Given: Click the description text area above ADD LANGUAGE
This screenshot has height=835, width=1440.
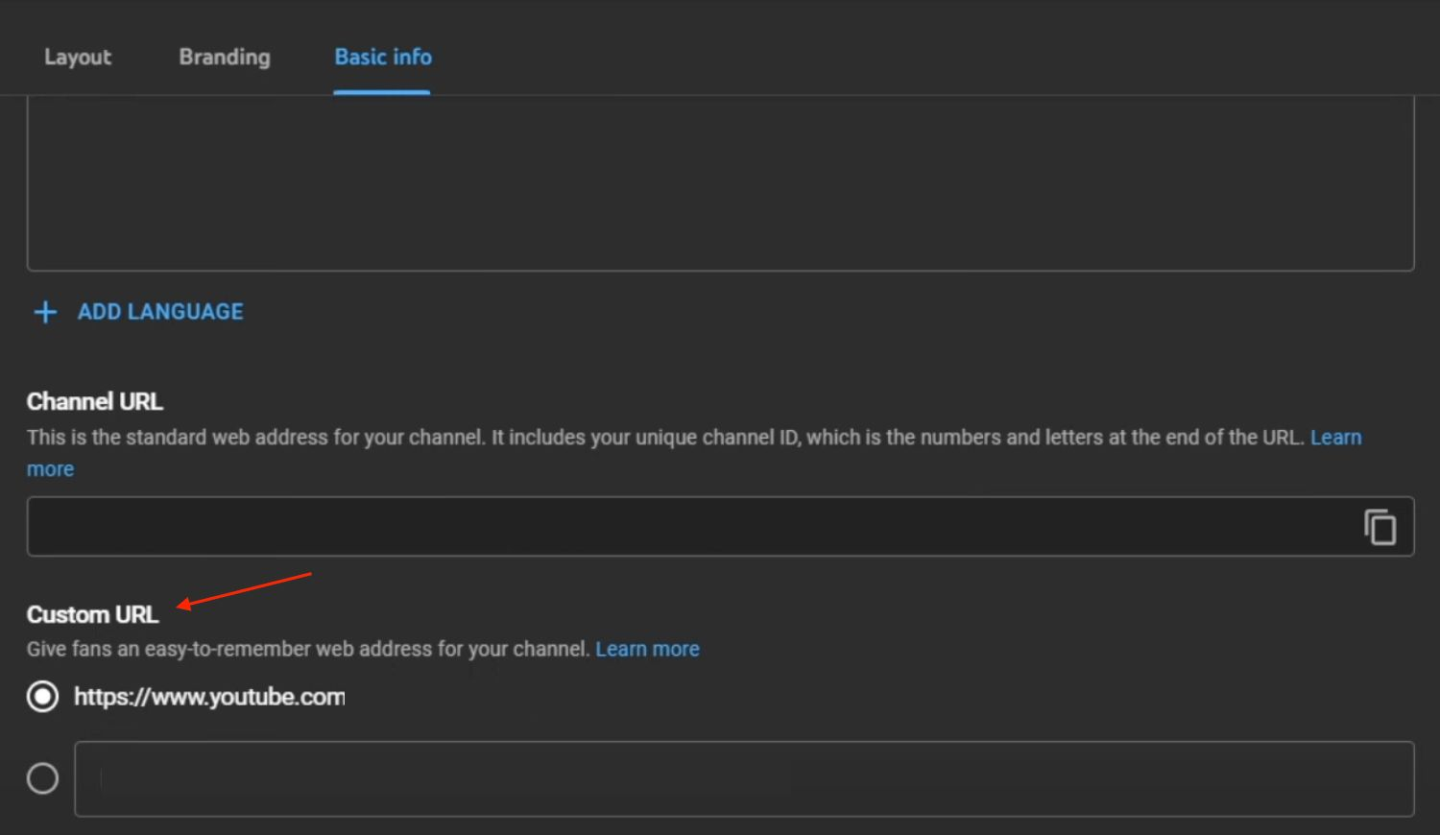Looking at the screenshot, I should pos(720,183).
